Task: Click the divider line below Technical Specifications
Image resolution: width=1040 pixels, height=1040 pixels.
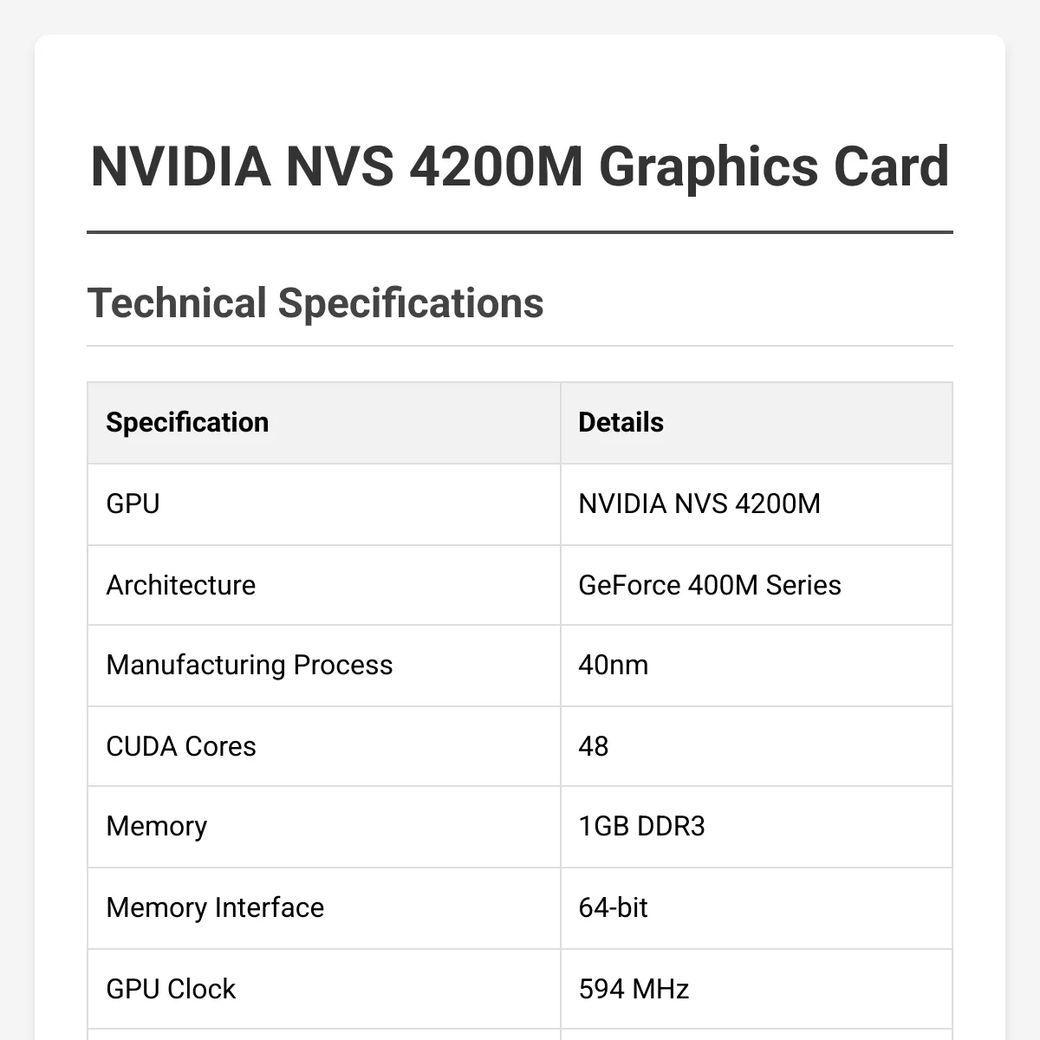Action: (x=520, y=346)
